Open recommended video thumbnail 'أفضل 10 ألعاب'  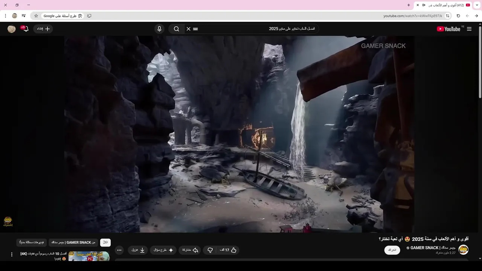89,256
